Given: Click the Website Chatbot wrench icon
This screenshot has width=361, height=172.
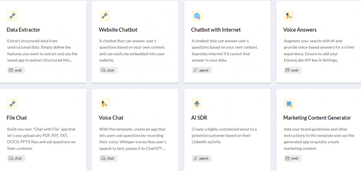Looking at the screenshot, I should pyautogui.click(x=104, y=16).
